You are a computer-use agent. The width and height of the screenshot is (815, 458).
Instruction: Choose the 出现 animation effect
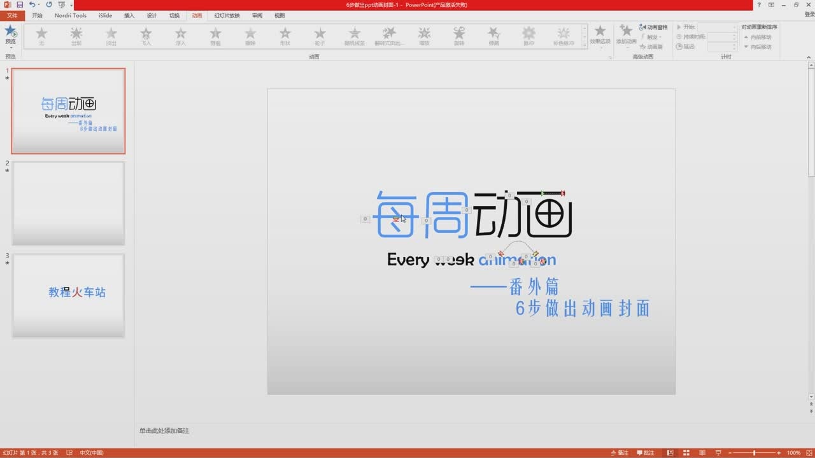click(x=76, y=37)
